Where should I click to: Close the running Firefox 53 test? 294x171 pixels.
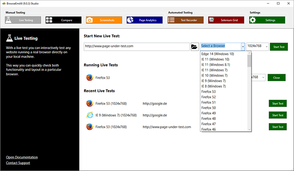276,78
